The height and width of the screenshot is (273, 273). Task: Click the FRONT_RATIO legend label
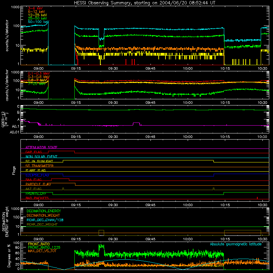tap(39, 244)
